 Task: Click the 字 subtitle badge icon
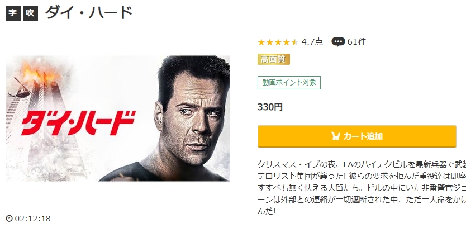(x=13, y=13)
